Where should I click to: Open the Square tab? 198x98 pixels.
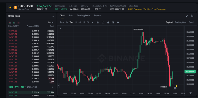tap(97, 16)
